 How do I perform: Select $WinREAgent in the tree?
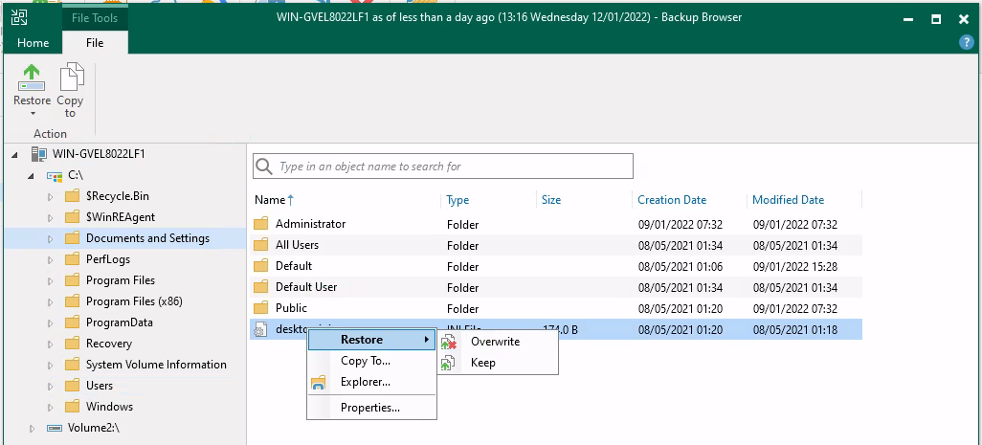tap(121, 217)
